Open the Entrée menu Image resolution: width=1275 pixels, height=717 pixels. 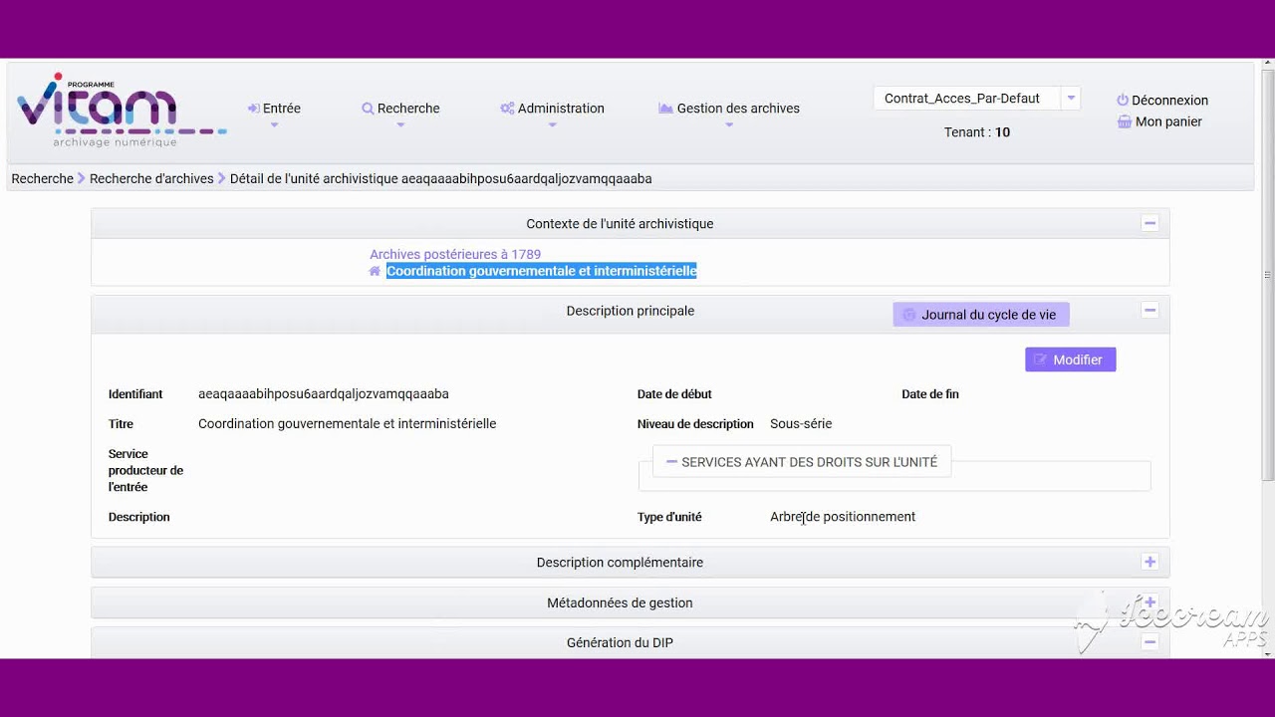pyautogui.click(x=274, y=109)
